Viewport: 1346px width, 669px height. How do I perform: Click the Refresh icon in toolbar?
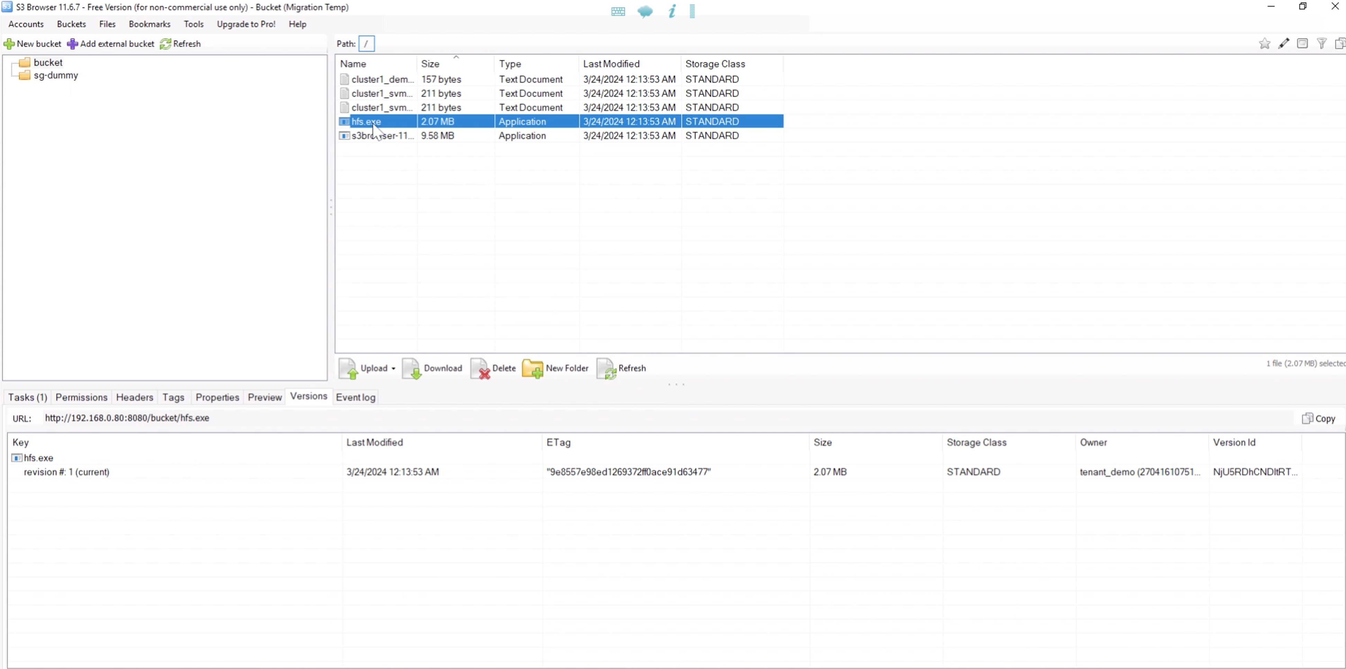(167, 44)
